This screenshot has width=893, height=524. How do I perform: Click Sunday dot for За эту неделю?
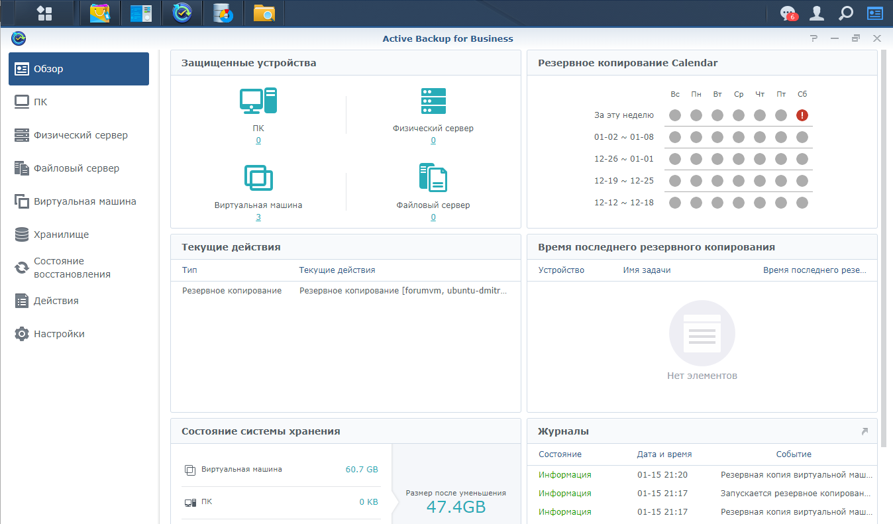point(675,115)
